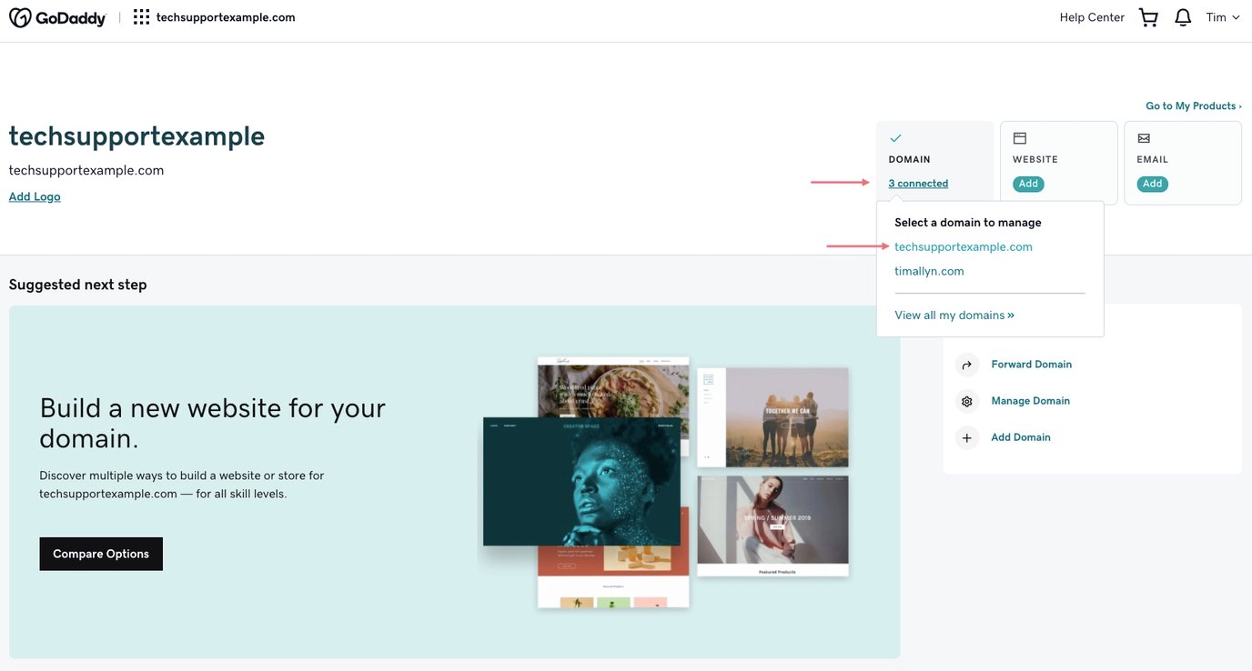Click the dark teal portrait template thumbnail

(581, 481)
